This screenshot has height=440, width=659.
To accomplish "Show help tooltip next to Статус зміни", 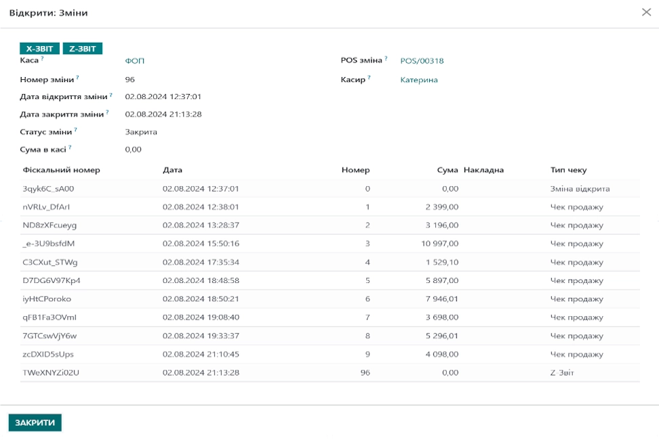I will pos(76,129).
